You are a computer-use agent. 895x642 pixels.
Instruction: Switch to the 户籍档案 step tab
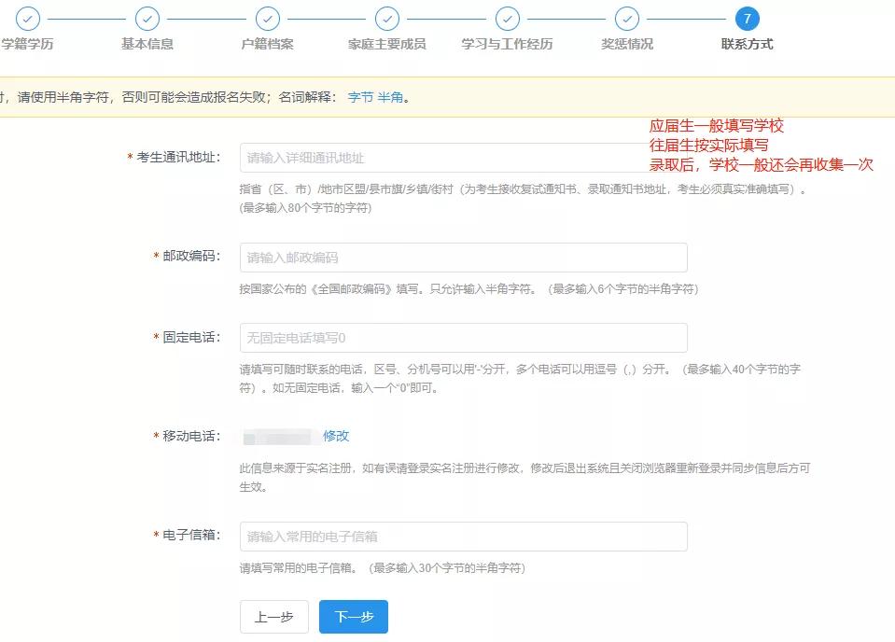[x=267, y=41]
